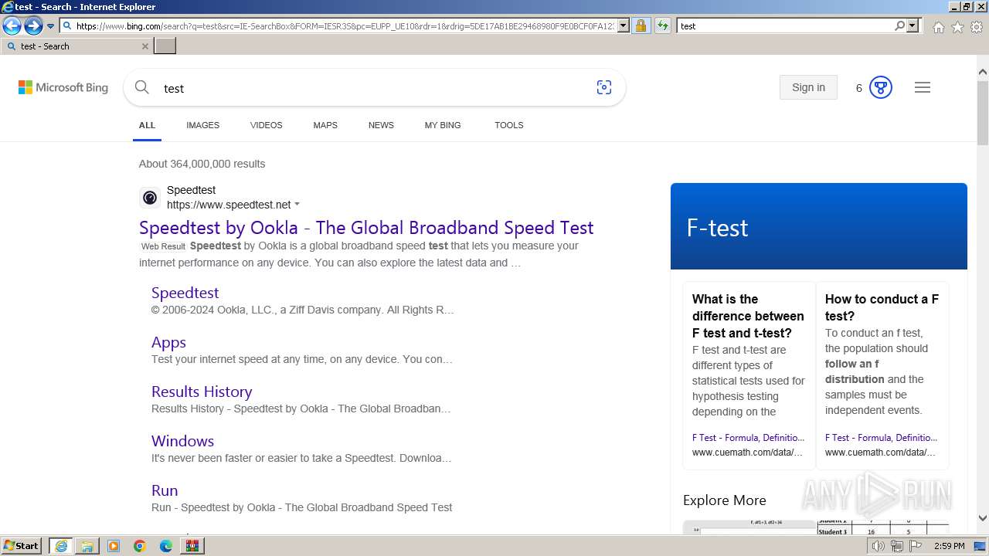Open the Windows Start button
Viewport: 989px width, 556px height.
pos(22,546)
